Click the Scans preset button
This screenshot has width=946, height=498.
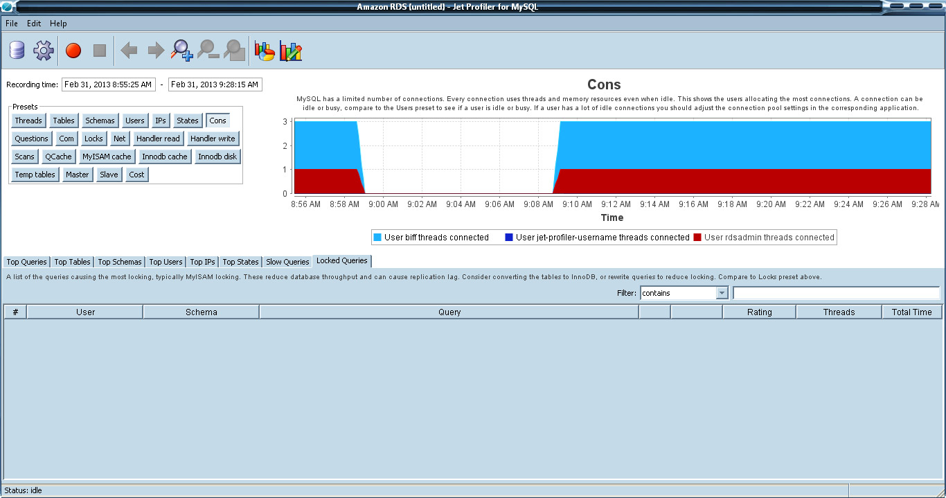pos(24,157)
